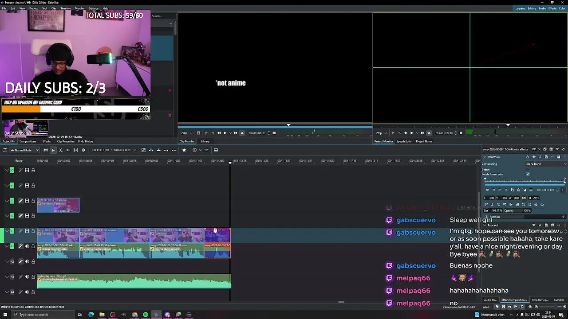This screenshot has height=319, width=568.
Task: Select the timeline selection (arrow) tool
Action: pos(53,150)
